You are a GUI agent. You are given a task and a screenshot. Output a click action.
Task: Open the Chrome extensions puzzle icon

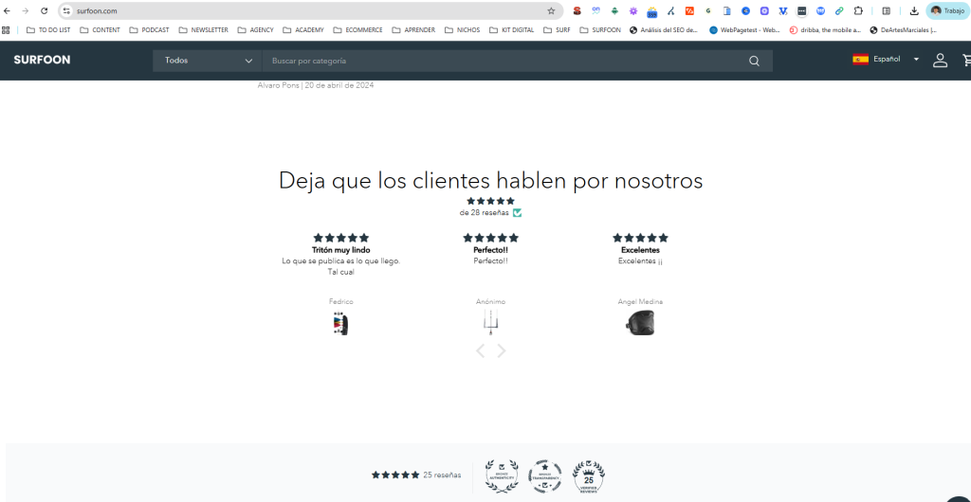858,10
